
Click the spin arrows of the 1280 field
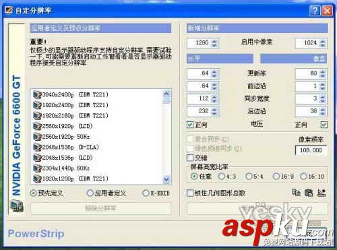214,43
